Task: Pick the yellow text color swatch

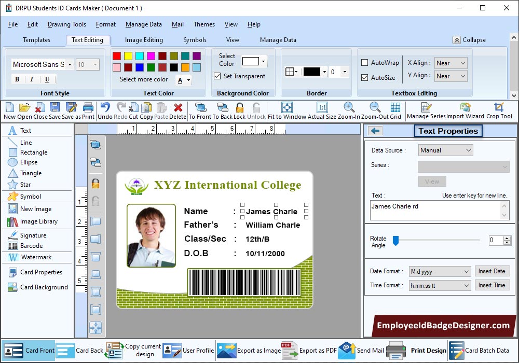Action: click(128, 56)
